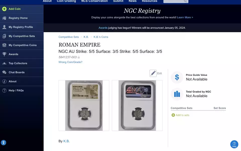Click the pencil Edit icon
Screen dimensions: 241x151
click(x=153, y=73)
